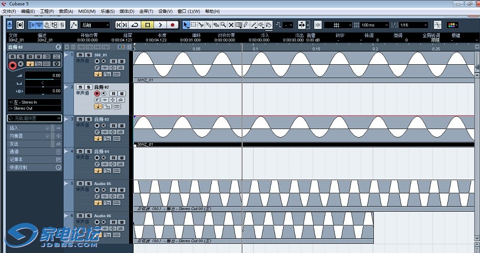The width and height of the screenshot is (480, 253).
Task: Disable record enable on 音频 02 track
Action: coord(97,93)
